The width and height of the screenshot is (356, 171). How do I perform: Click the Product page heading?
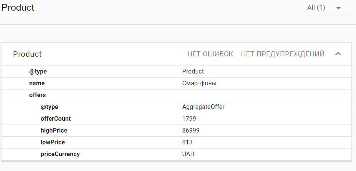[x=18, y=8]
